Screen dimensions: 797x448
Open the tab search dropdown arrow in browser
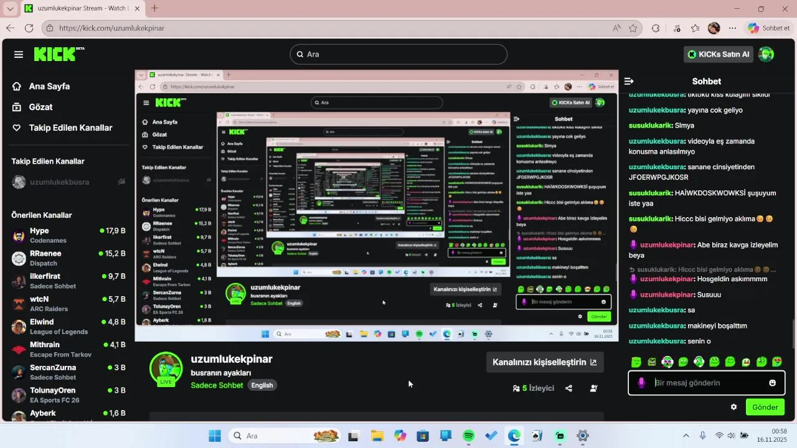pos(10,9)
